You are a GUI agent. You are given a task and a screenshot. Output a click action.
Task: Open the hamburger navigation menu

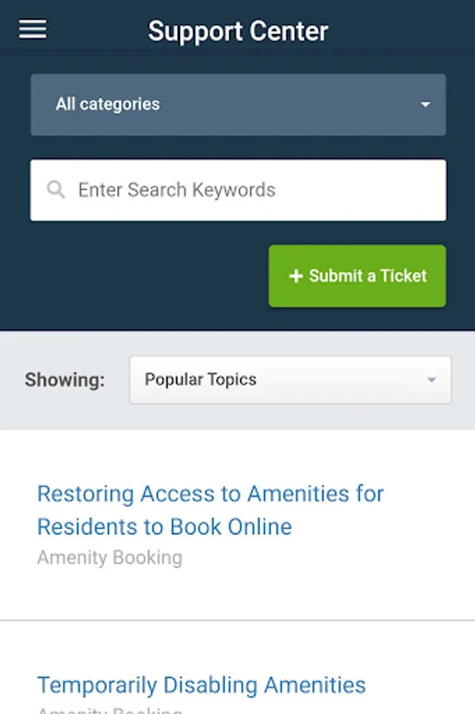tap(32, 29)
